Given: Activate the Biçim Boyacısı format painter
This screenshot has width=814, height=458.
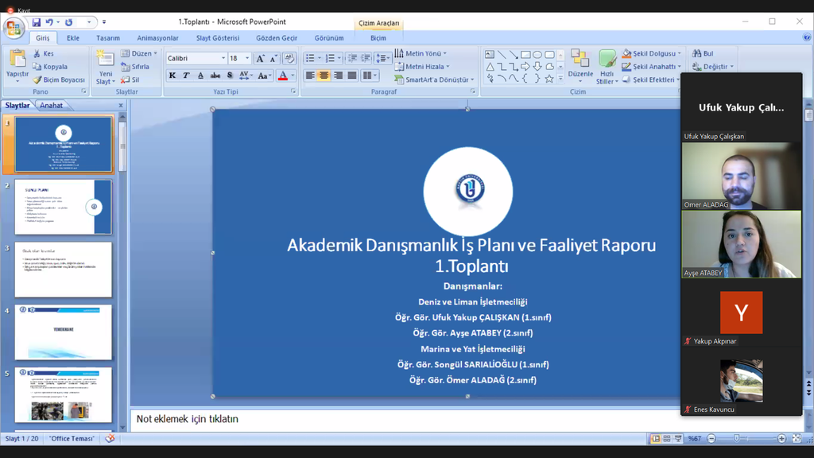Looking at the screenshot, I should pos(59,80).
